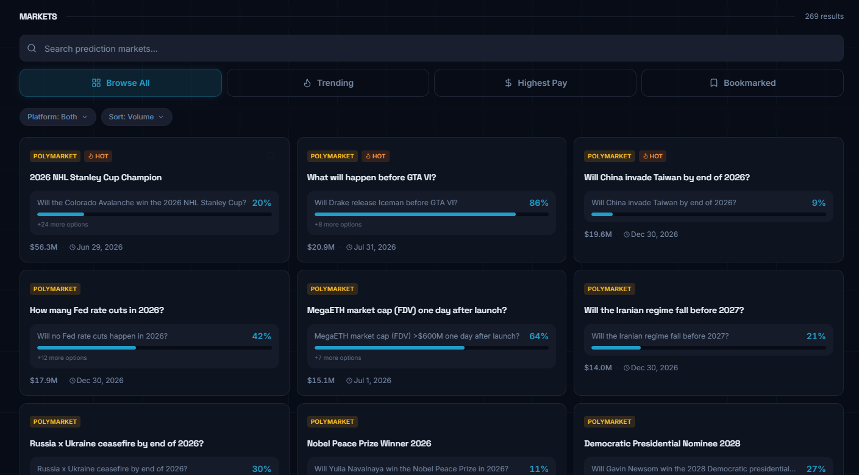
Task: Click the clock icon beside Jun 29, 2026
Action: point(73,247)
